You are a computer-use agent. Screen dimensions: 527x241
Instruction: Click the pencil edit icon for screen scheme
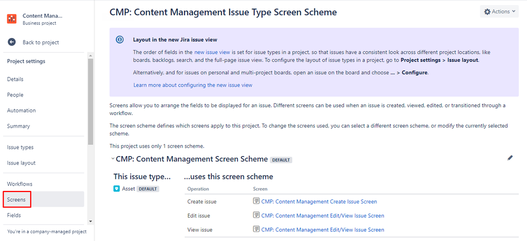coord(510,158)
